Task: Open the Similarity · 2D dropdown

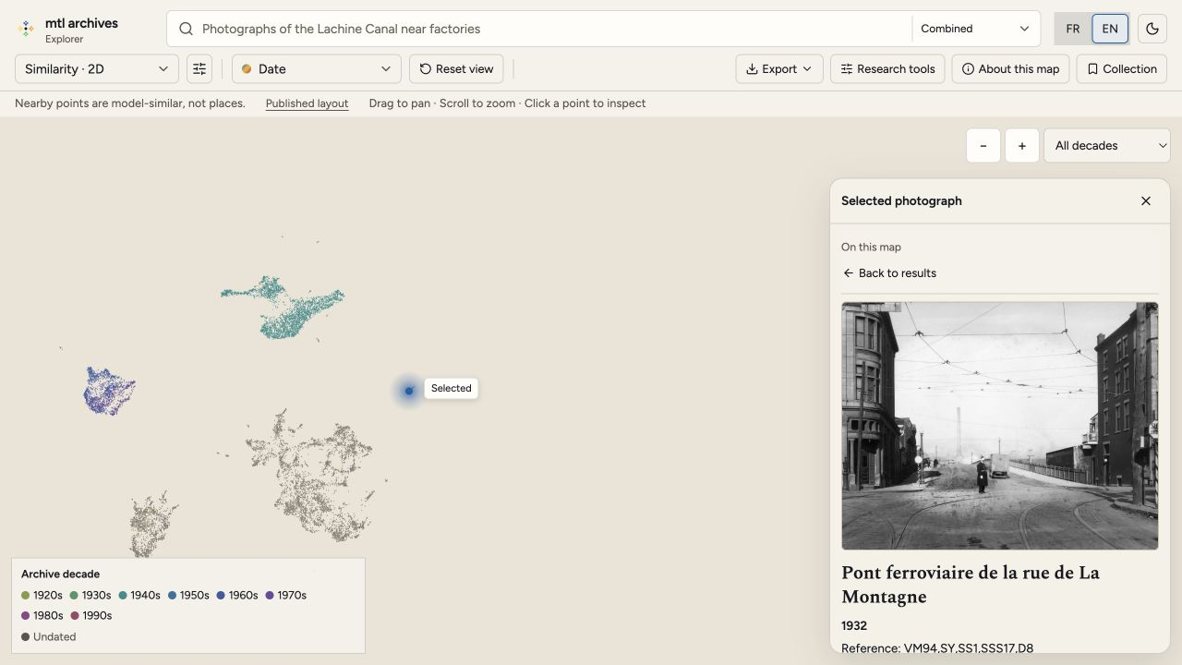Action: tap(97, 69)
